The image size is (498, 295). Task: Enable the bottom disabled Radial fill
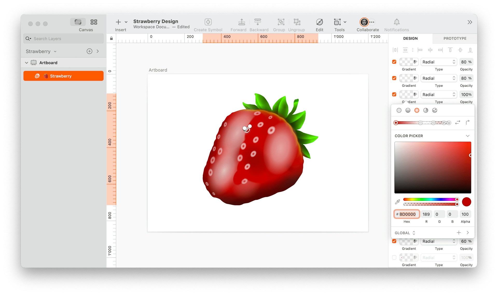point(394,257)
